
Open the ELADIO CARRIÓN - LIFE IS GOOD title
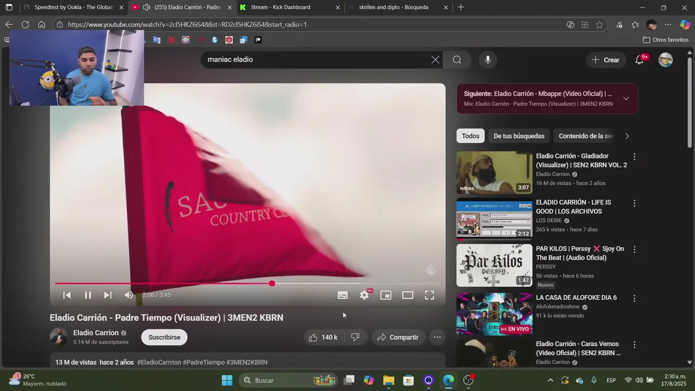(x=573, y=207)
